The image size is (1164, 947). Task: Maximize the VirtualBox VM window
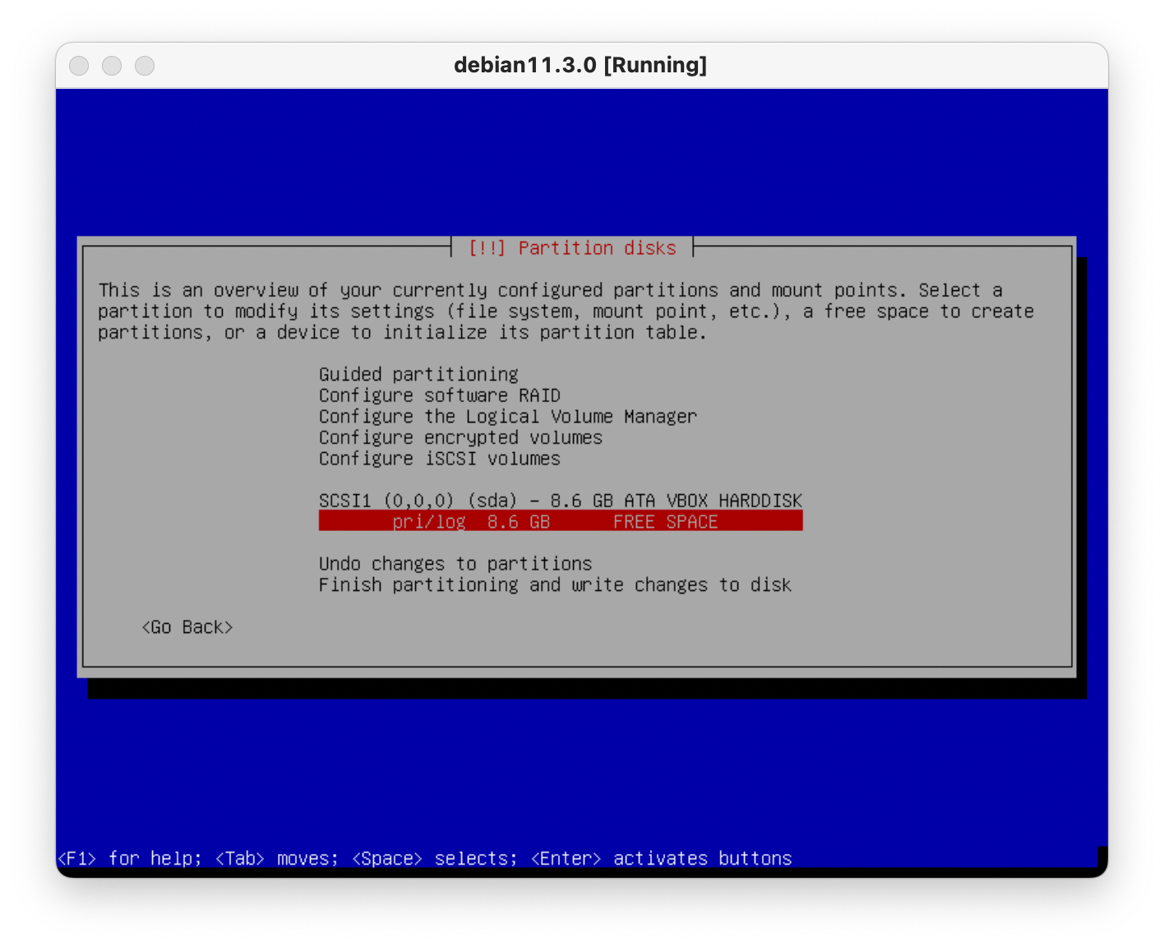pos(145,66)
